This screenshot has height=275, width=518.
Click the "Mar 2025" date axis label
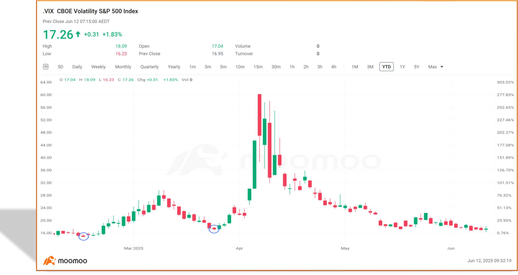[134, 248]
